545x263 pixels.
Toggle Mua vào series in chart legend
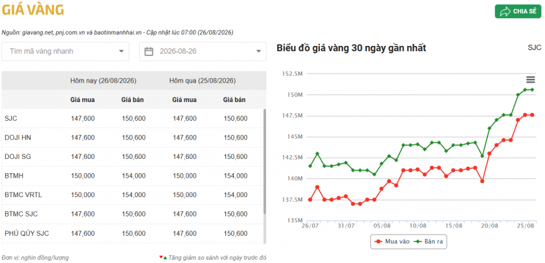pyautogui.click(x=392, y=242)
